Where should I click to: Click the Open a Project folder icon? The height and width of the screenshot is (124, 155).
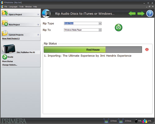(5, 13)
